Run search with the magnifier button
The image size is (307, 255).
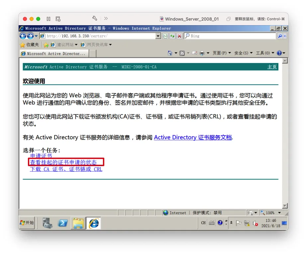click(x=280, y=36)
